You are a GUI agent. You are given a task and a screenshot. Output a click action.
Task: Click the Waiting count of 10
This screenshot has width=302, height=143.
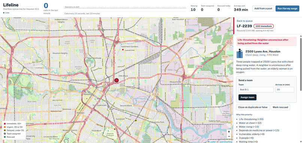193,9
